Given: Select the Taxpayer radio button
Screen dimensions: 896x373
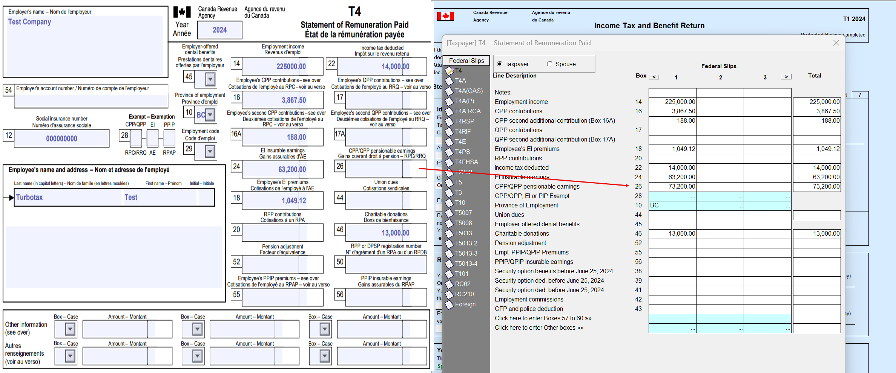Looking at the screenshot, I should point(499,64).
